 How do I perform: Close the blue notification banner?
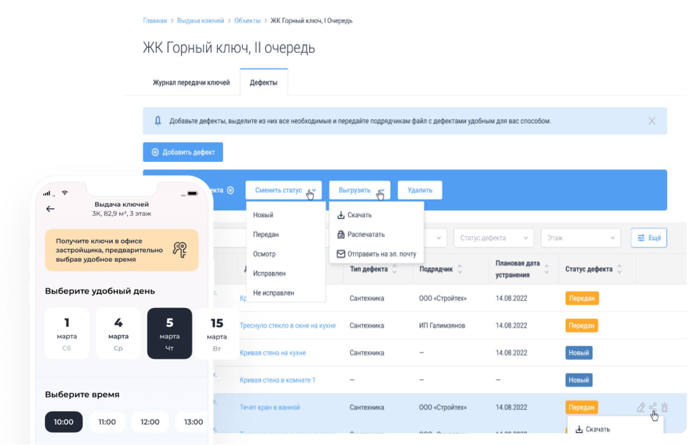pyautogui.click(x=652, y=121)
